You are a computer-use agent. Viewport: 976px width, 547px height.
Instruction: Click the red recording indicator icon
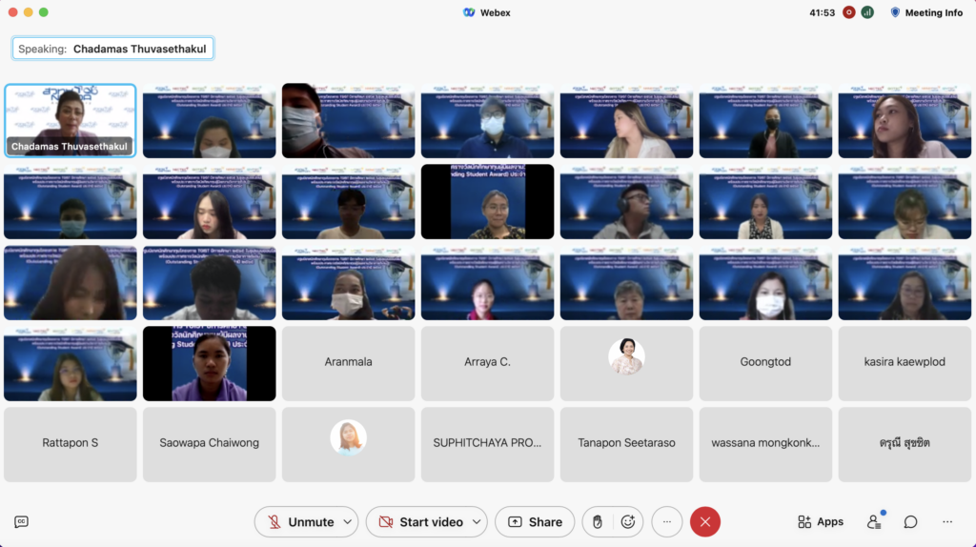[x=848, y=12]
